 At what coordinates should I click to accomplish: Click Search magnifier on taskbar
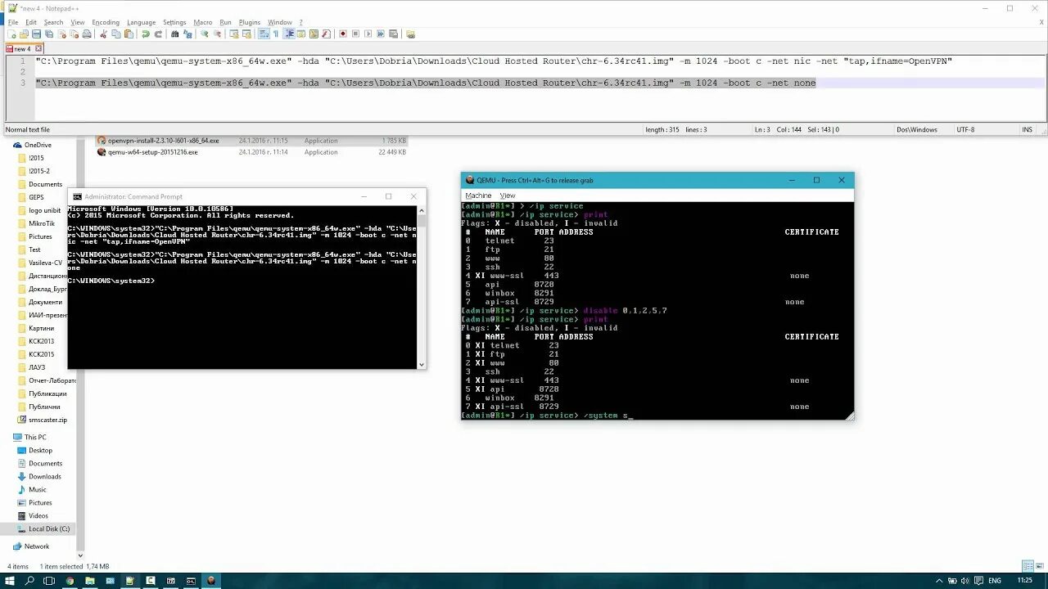29,581
